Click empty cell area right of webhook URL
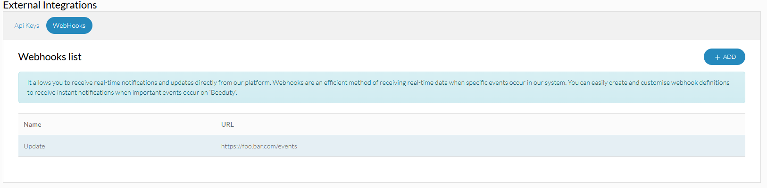Image resolution: width=767 pixels, height=188 pixels. [x=519, y=146]
